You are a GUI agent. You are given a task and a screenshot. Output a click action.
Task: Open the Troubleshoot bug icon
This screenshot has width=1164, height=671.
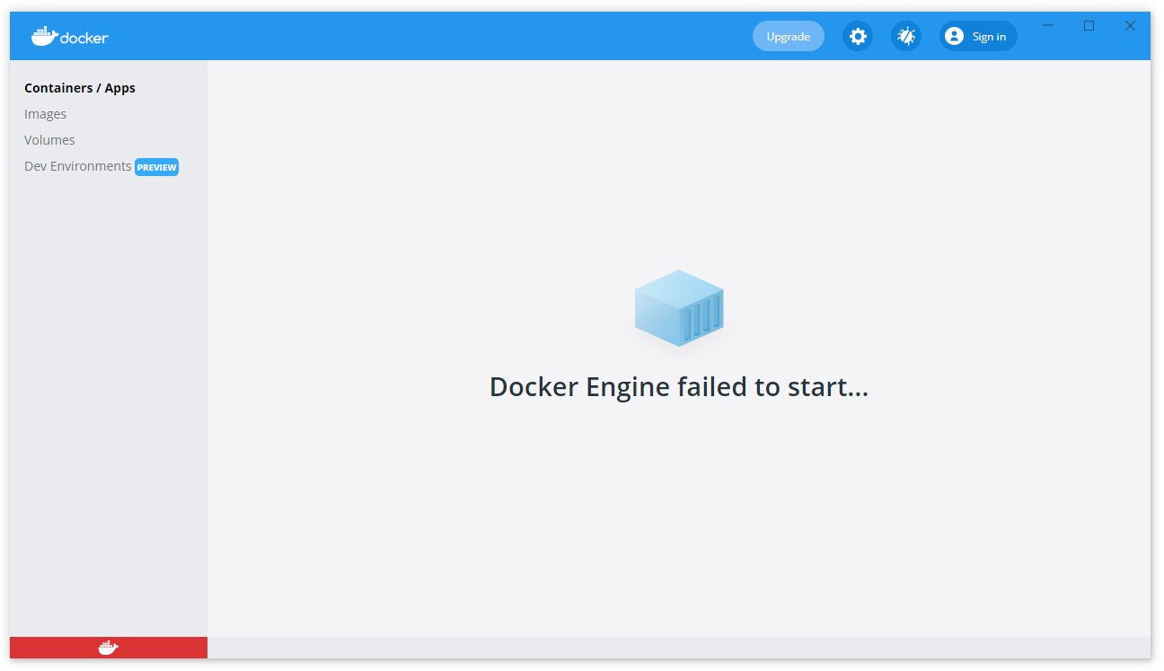(906, 36)
